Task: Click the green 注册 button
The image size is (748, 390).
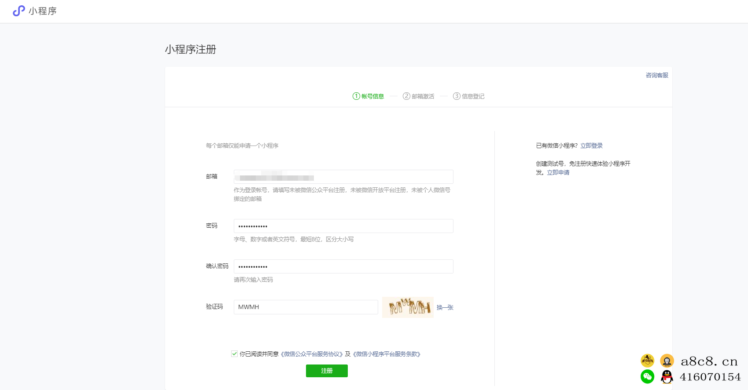Action: [327, 371]
